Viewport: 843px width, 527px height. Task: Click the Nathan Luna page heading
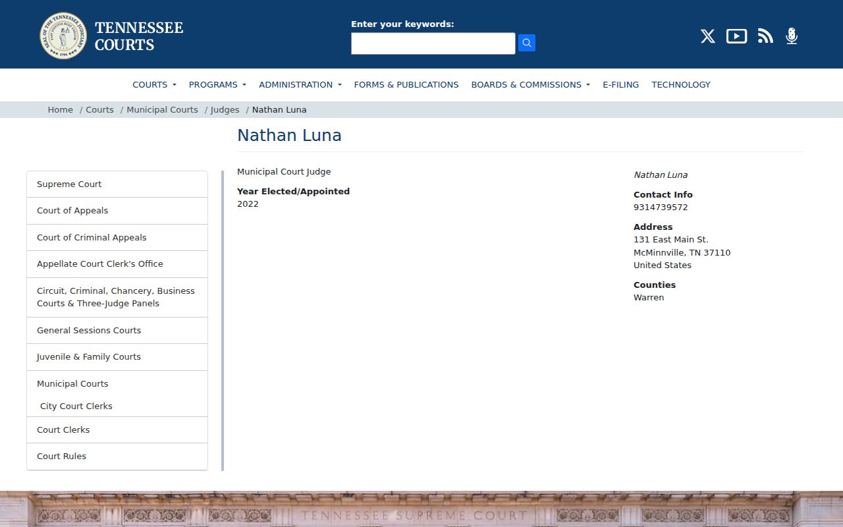click(289, 136)
